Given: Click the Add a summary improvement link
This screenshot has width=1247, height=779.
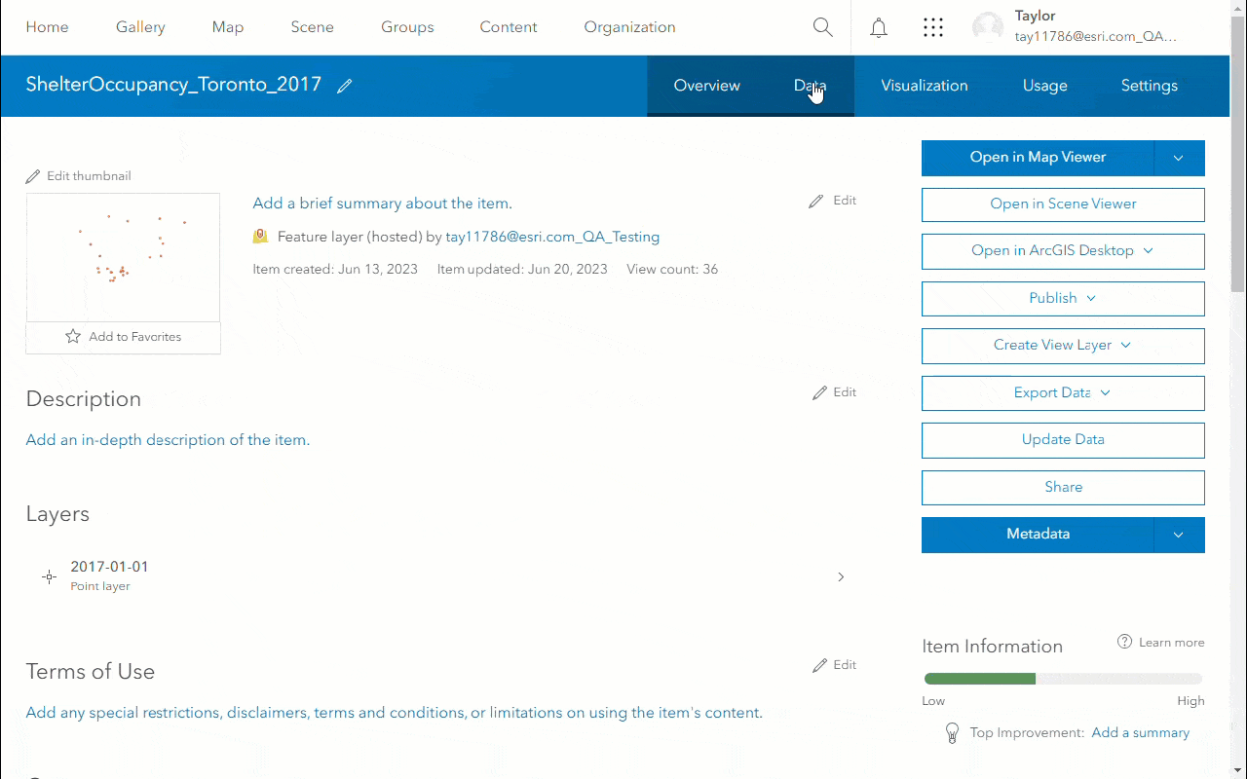Looking at the screenshot, I should (x=1141, y=733).
